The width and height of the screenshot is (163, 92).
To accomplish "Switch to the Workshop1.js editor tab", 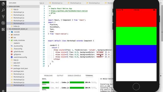I will (x=57, y=3).
